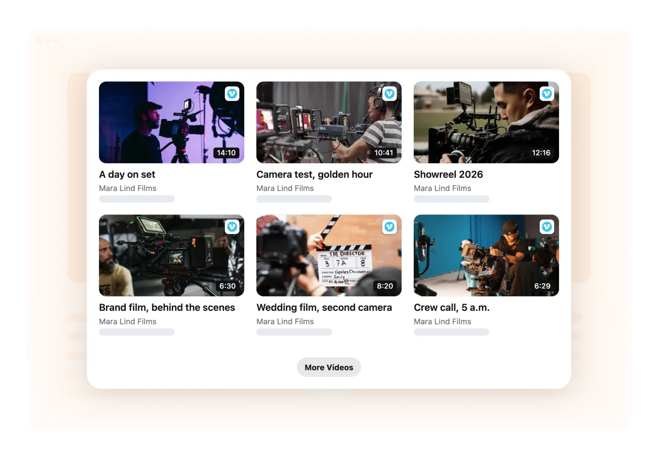Click 'Mara Lind Films' under 'Camera test, golden hour'
Image resolution: width=658 pixels, height=458 pixels.
pyautogui.click(x=285, y=188)
